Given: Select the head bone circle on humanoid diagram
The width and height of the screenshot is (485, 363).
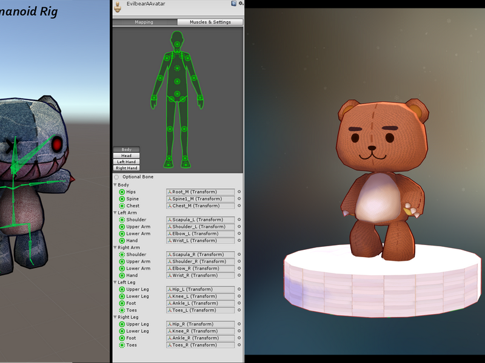Looking at the screenshot, I should [x=177, y=44].
